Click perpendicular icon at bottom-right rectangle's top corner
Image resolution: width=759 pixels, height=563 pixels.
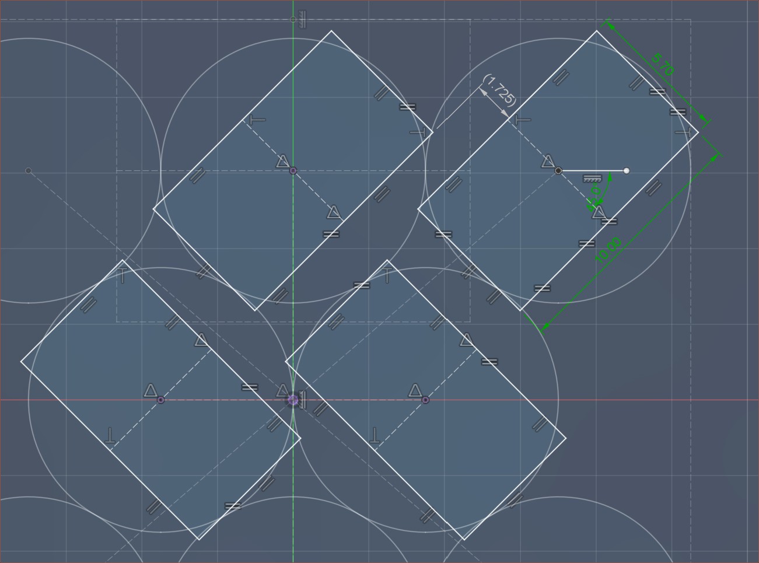point(387,274)
